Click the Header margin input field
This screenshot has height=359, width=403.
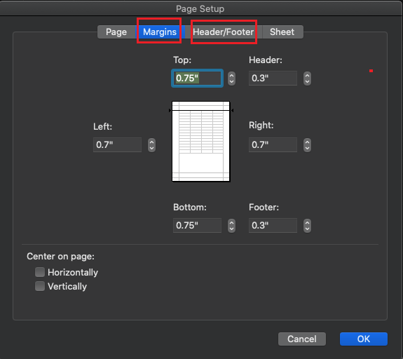click(x=273, y=78)
